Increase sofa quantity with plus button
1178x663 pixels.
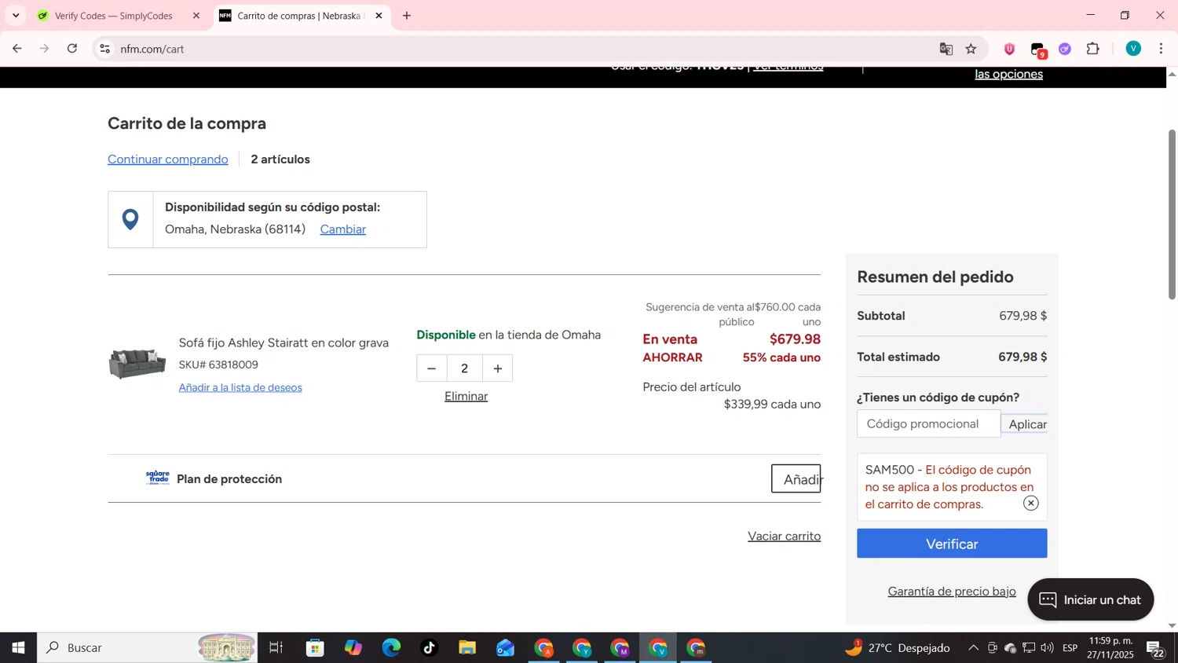point(497,368)
